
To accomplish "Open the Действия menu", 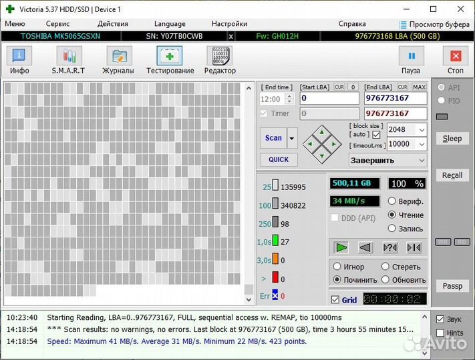I will click(x=113, y=23).
